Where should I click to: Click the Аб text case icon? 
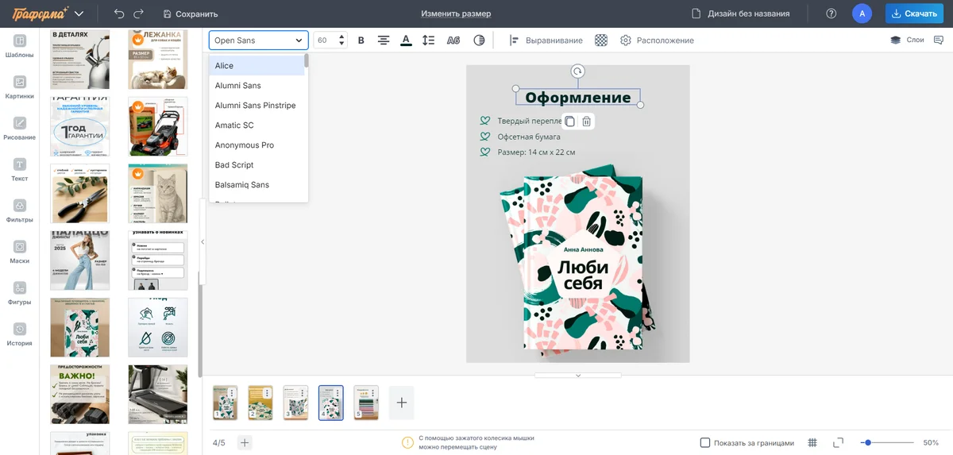click(453, 40)
